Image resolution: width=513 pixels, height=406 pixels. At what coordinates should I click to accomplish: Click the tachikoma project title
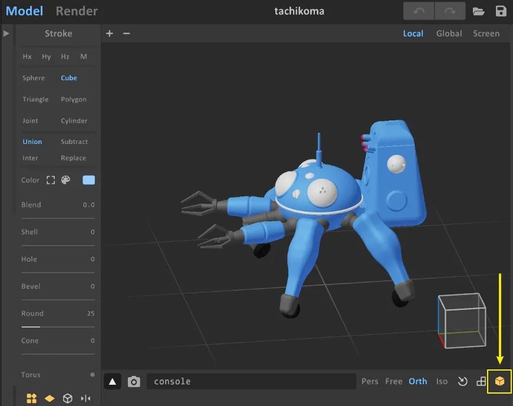point(299,11)
